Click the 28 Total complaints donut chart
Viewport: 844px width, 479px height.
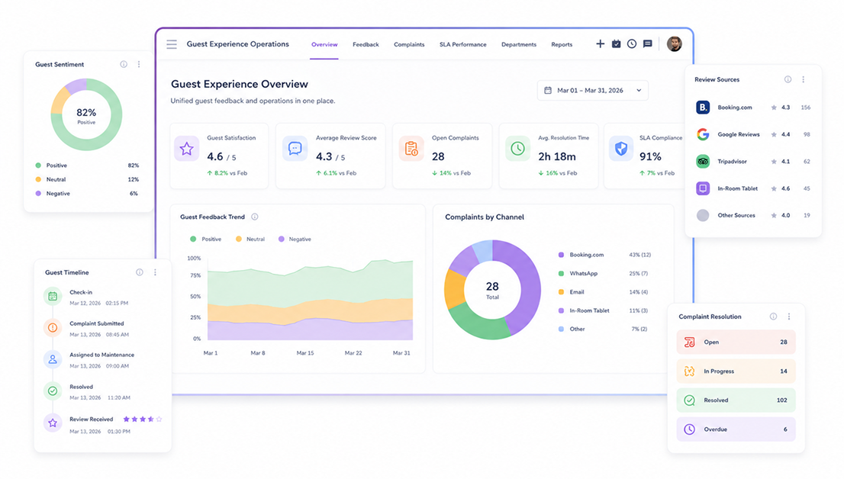(492, 290)
